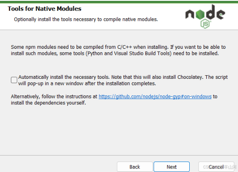Cancel the Node.js installation
Viewport: 238px width, 172px height.
pos(216,167)
